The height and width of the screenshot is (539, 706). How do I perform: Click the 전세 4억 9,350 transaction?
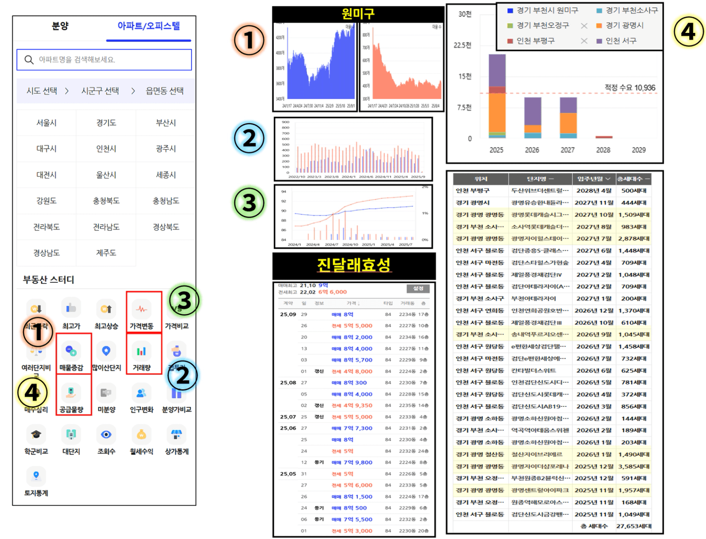click(x=354, y=406)
